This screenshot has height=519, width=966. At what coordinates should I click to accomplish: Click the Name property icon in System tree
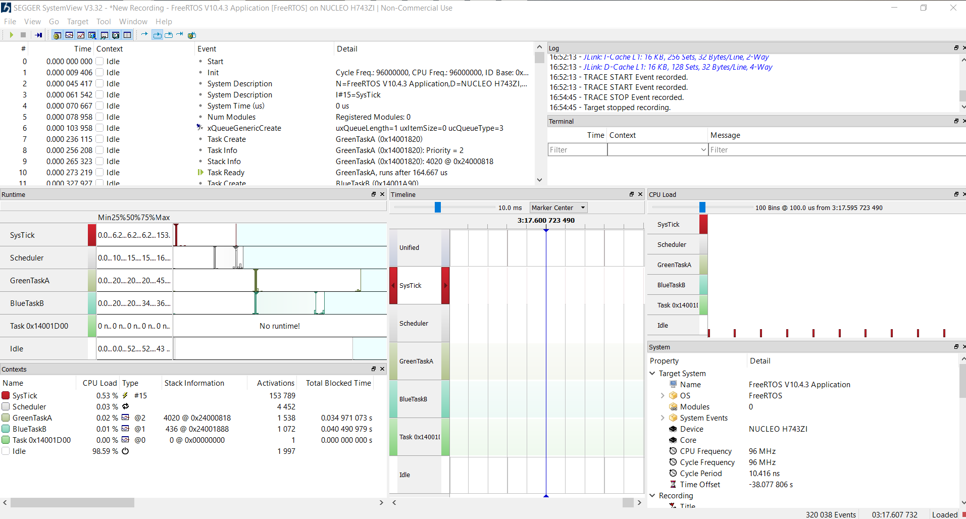coord(673,384)
